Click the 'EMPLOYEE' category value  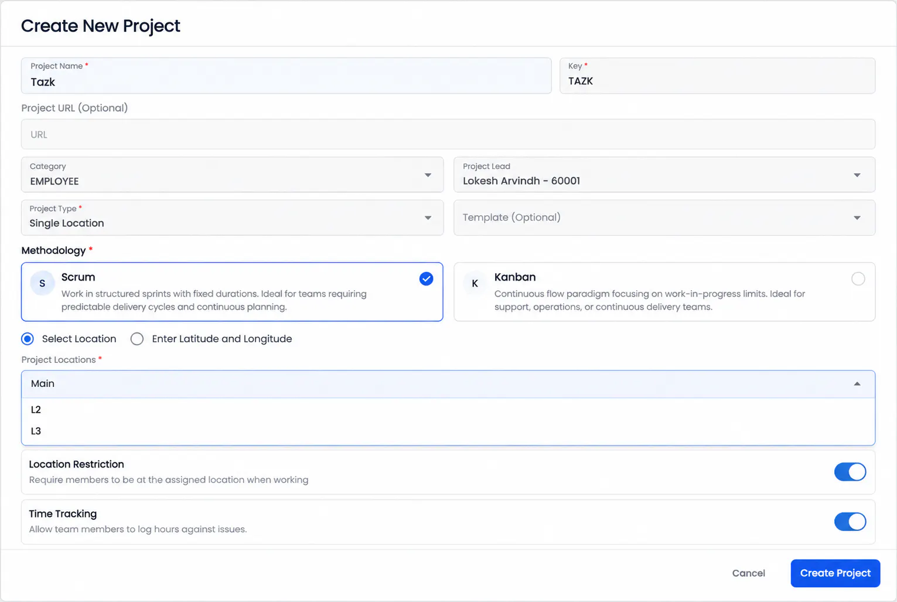54,181
